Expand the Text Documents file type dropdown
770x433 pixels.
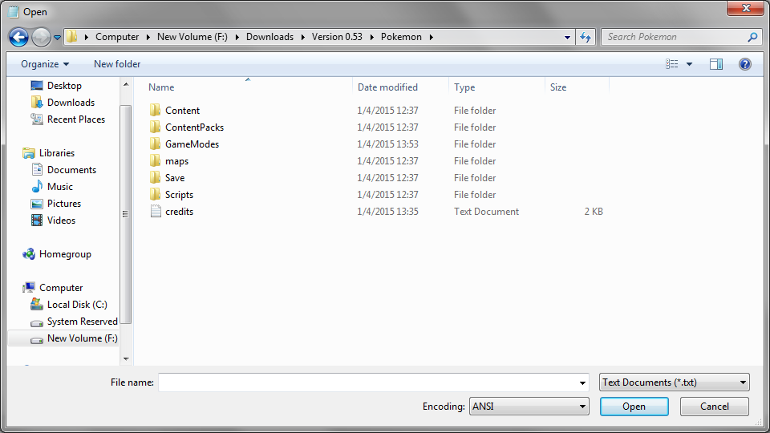pos(674,382)
